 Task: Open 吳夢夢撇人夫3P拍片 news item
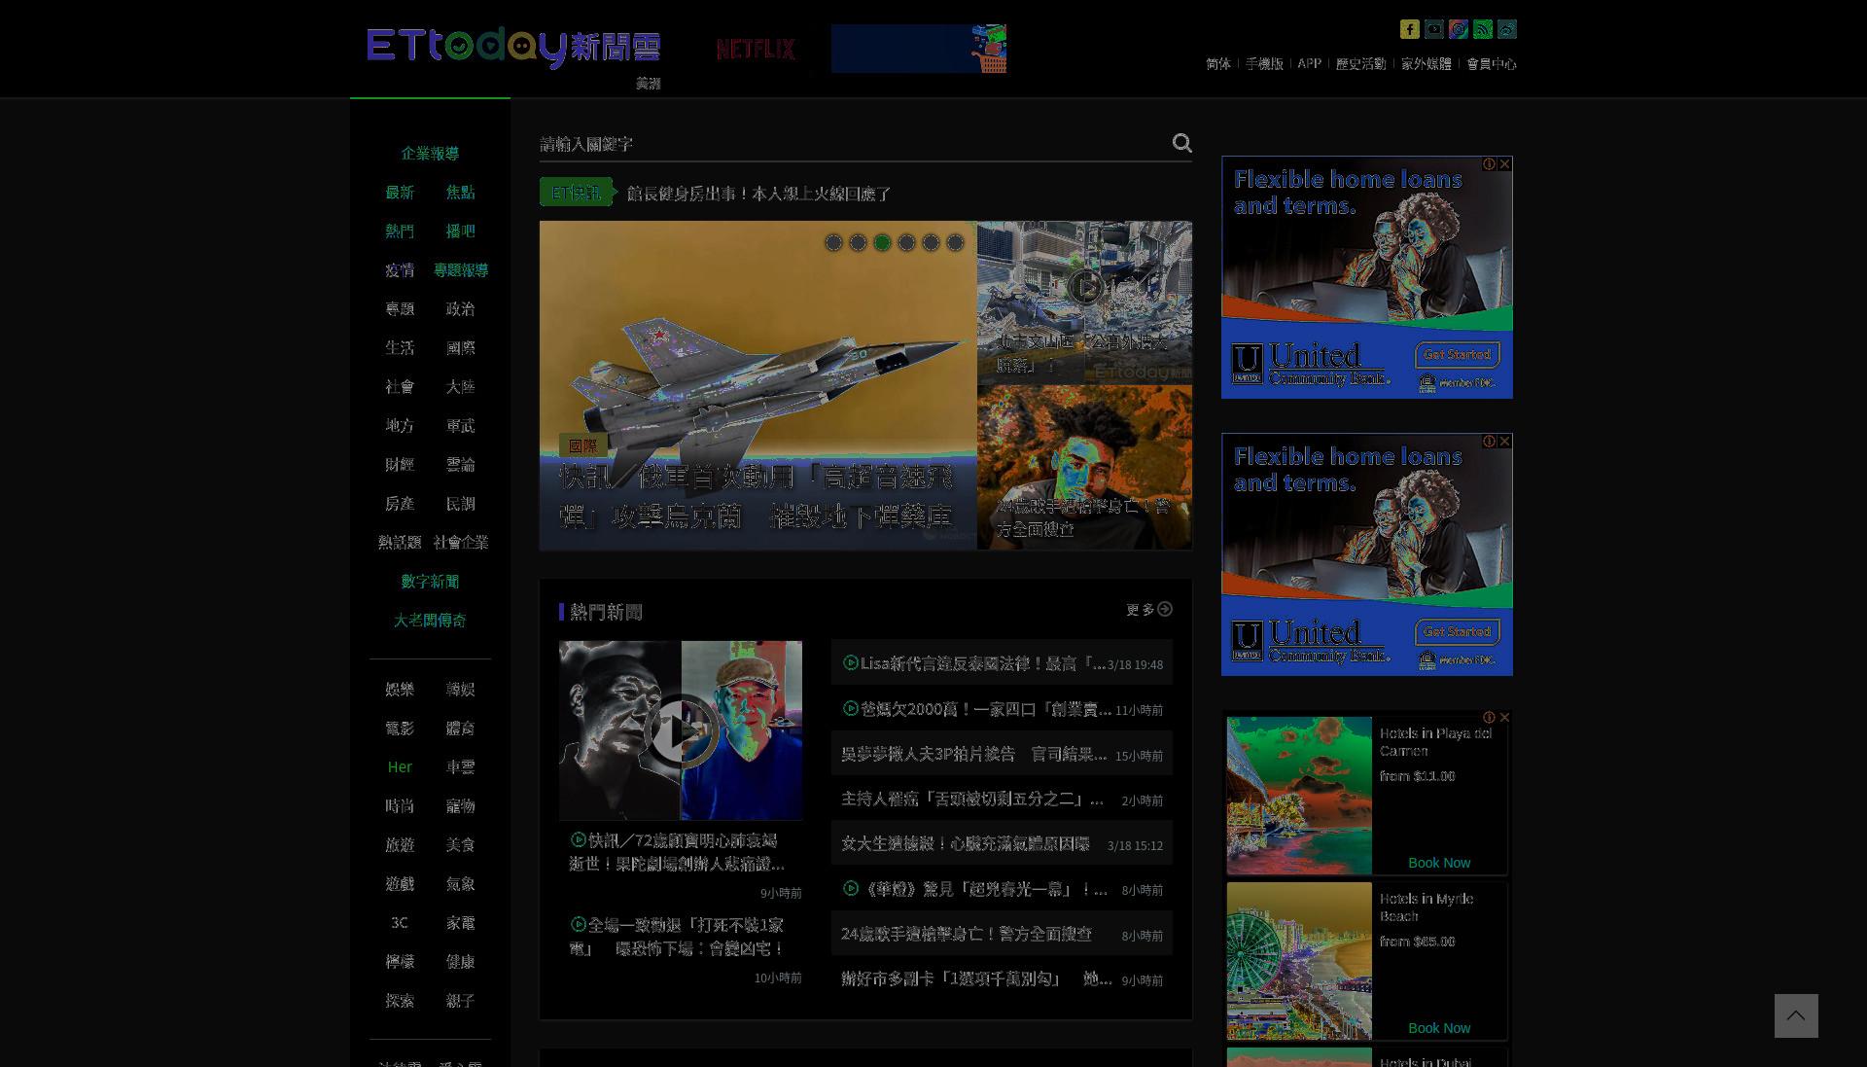pos(1002,754)
